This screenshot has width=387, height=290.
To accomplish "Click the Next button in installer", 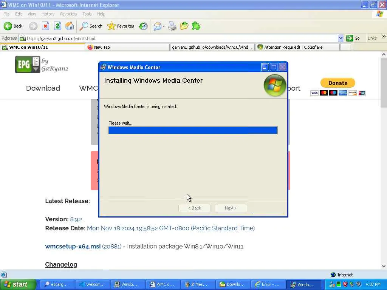I will (x=231, y=208).
